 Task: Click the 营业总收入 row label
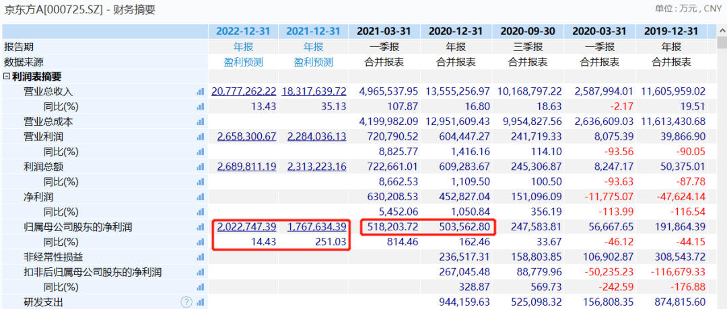[48, 91]
